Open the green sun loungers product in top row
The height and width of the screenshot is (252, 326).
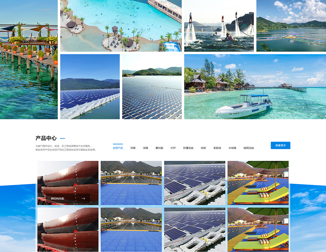258,183
